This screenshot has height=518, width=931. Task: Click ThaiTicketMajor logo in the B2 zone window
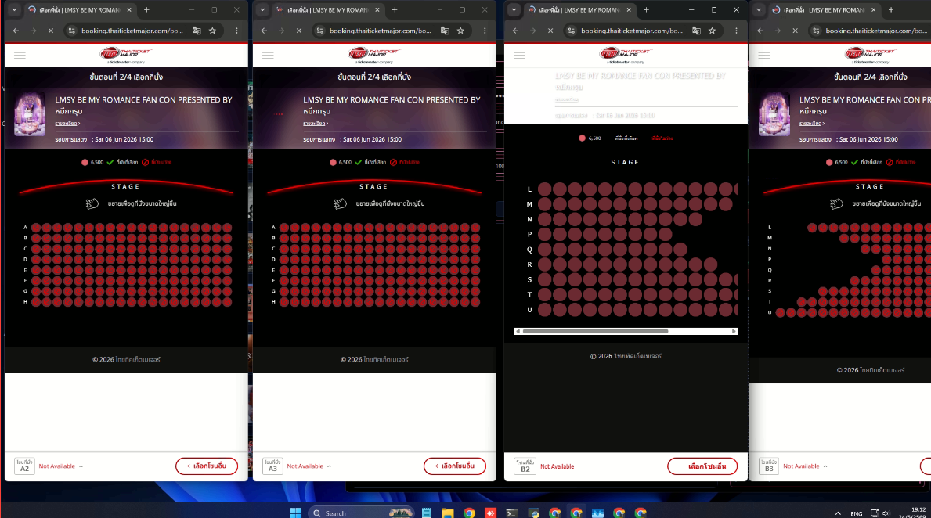pos(626,56)
